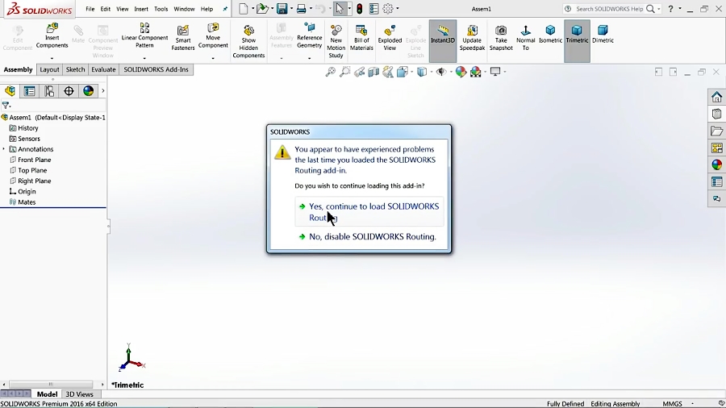
Task: Click the tree filter funnel icon
Action: [x=6, y=105]
